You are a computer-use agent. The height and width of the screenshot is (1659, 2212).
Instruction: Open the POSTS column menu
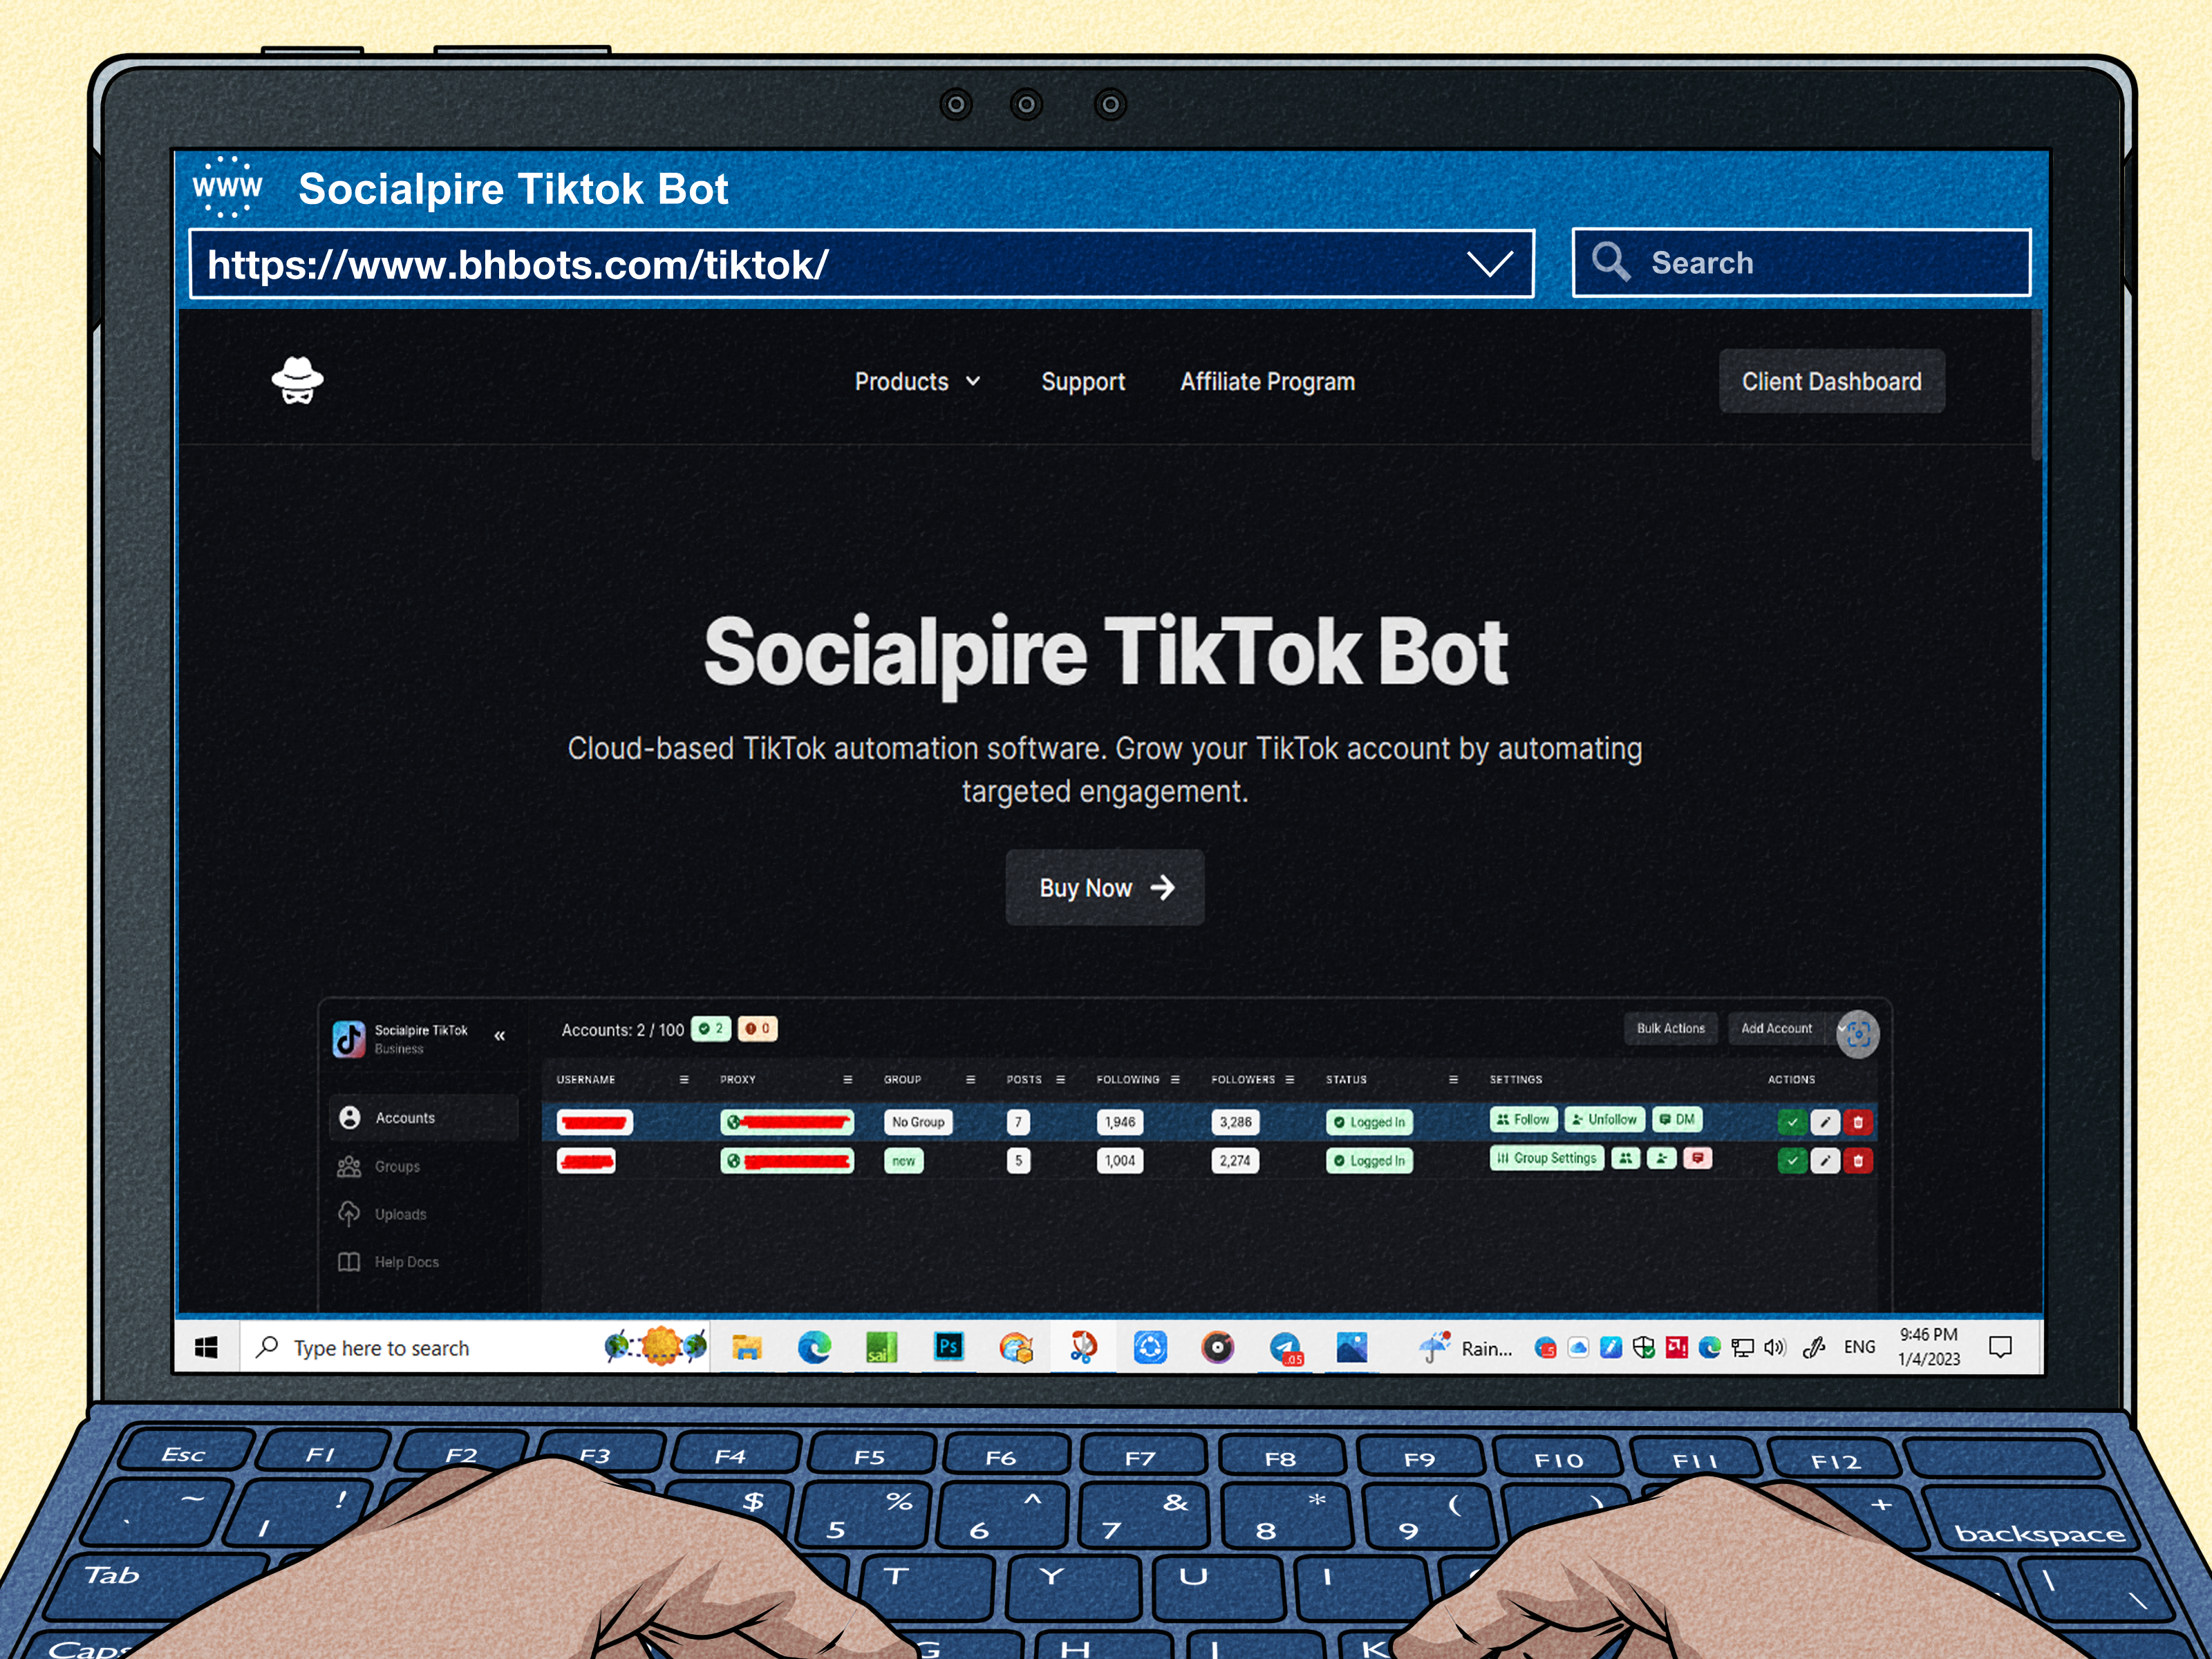tap(1060, 1080)
